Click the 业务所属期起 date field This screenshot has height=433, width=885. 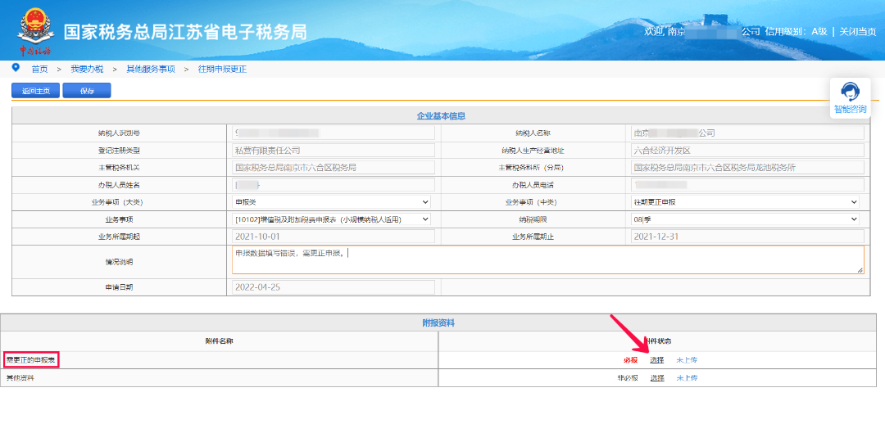333,237
